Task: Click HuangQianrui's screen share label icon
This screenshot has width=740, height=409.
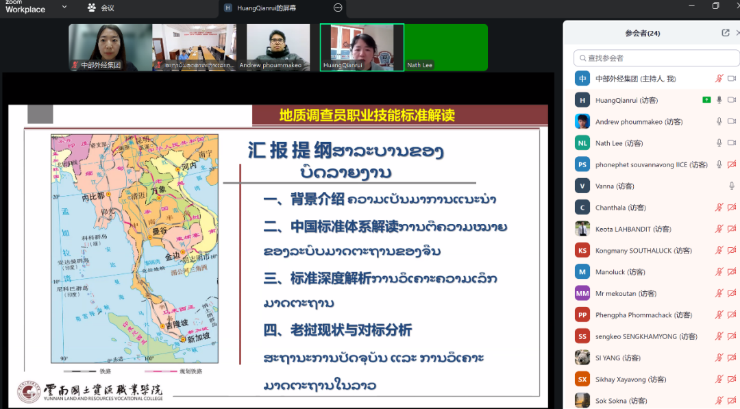Action: [x=228, y=8]
